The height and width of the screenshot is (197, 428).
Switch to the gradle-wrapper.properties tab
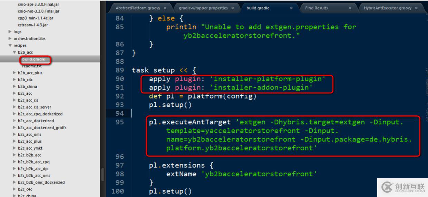pyautogui.click(x=203, y=8)
